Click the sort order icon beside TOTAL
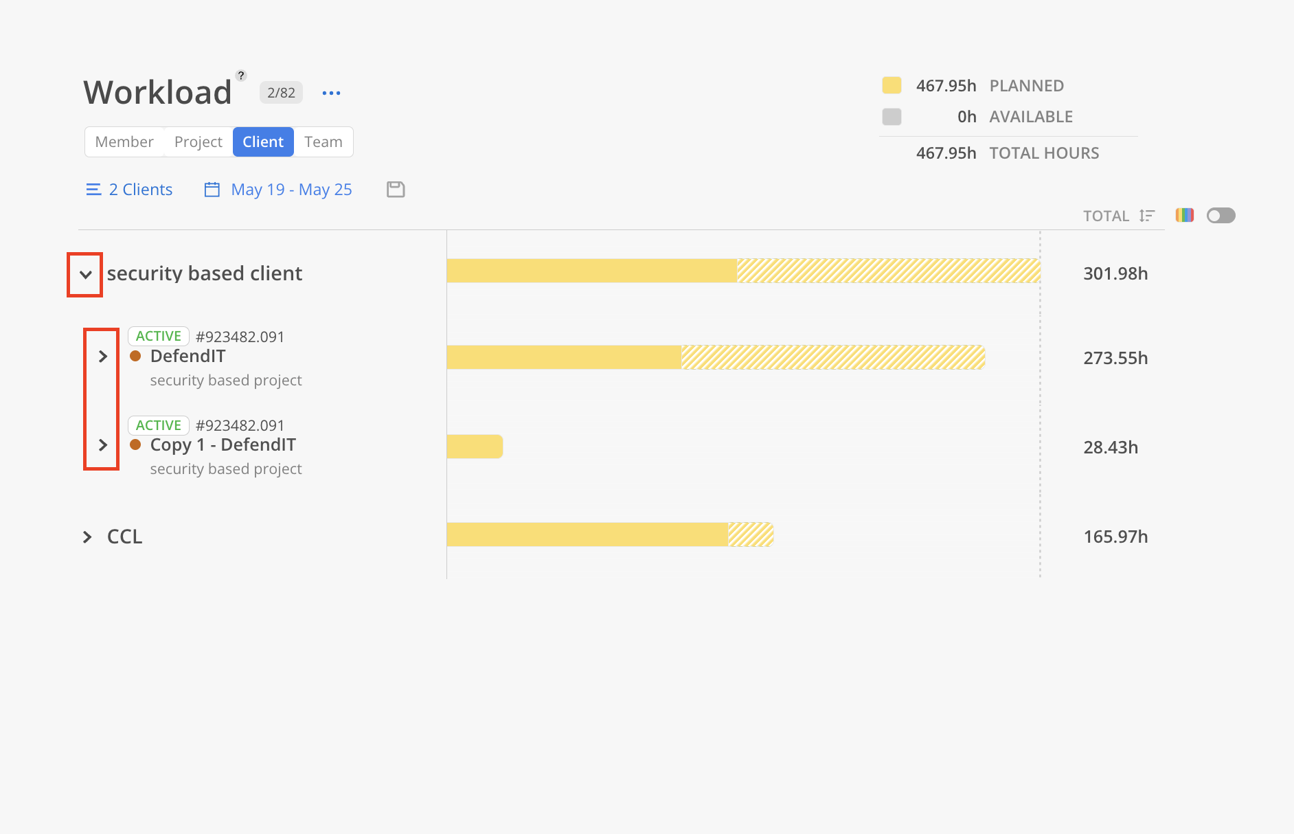Screen dimensions: 1294x834 point(1147,216)
